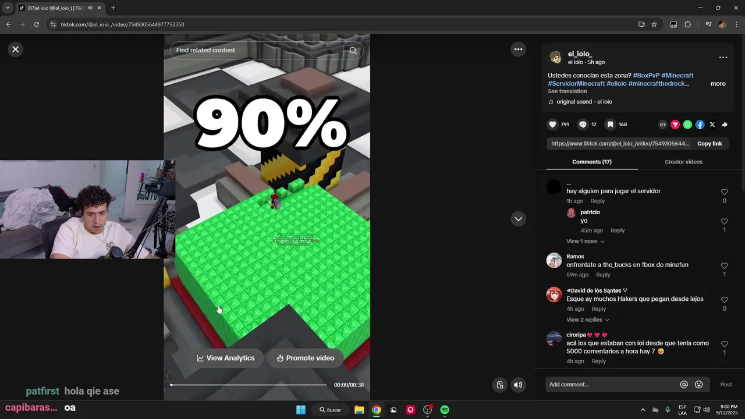Click the Add comment input field
Image resolution: width=745 pixels, height=419 pixels.
click(612, 385)
